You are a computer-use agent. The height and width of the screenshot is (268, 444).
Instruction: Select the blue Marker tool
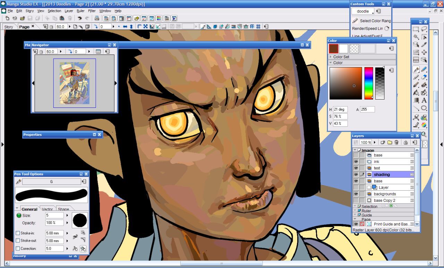[424, 70]
